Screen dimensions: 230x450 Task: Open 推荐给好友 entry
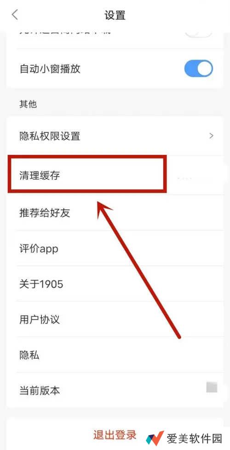click(115, 213)
